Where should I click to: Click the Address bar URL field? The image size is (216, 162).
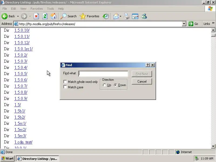pyautogui.click(x=100, y=24)
